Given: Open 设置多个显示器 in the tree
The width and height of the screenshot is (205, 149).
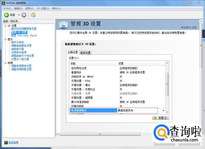Looking at the screenshot, I should pyautogui.click(x=20, y=59).
